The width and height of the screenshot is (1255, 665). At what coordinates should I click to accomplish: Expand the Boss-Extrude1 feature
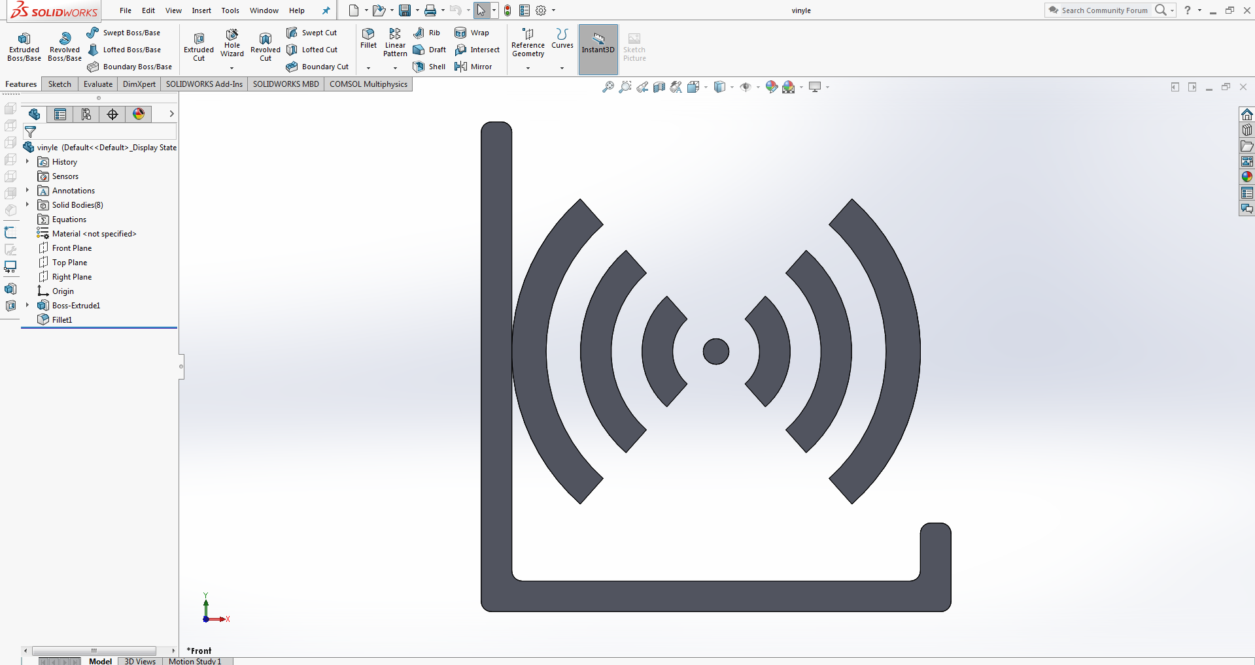coord(27,305)
